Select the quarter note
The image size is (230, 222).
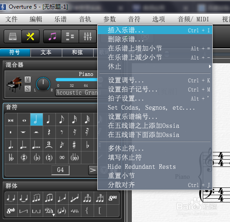[49, 120]
